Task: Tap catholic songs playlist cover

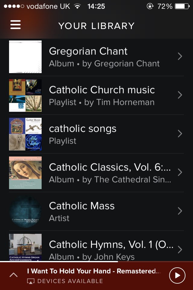Action: coord(25,134)
